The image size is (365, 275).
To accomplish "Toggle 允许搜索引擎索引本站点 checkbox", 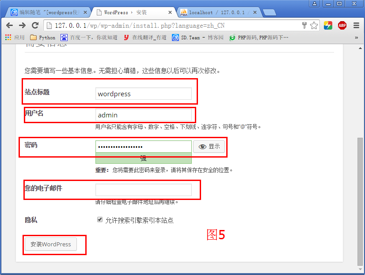I will point(100,219).
